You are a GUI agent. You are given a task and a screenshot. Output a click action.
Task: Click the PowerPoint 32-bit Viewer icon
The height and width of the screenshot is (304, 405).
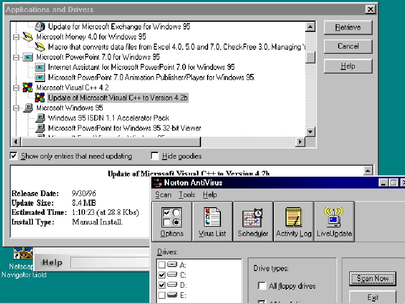pyautogui.click(x=40, y=128)
